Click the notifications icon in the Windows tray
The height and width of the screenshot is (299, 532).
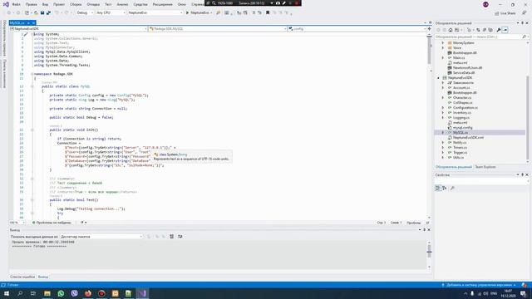pyautogui.click(x=524, y=293)
